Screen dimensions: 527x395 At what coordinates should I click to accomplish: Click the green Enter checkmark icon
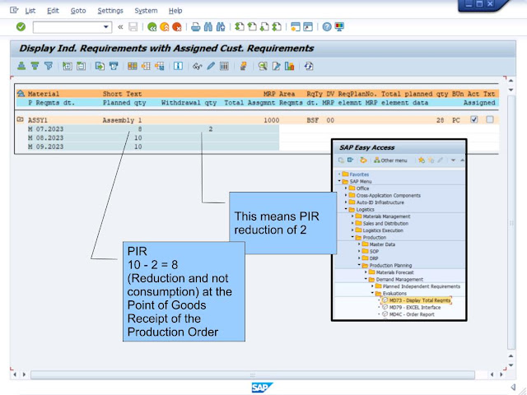pos(21,26)
